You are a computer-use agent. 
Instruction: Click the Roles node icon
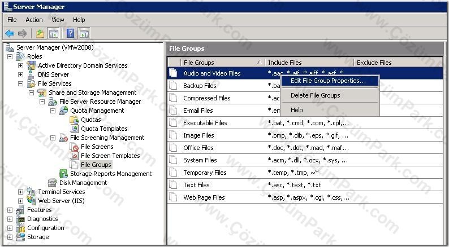(20, 56)
